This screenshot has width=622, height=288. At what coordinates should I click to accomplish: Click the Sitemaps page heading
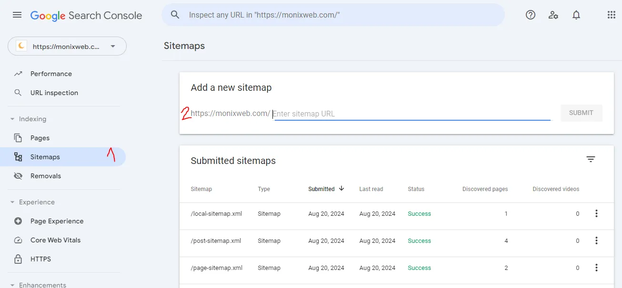coord(184,46)
